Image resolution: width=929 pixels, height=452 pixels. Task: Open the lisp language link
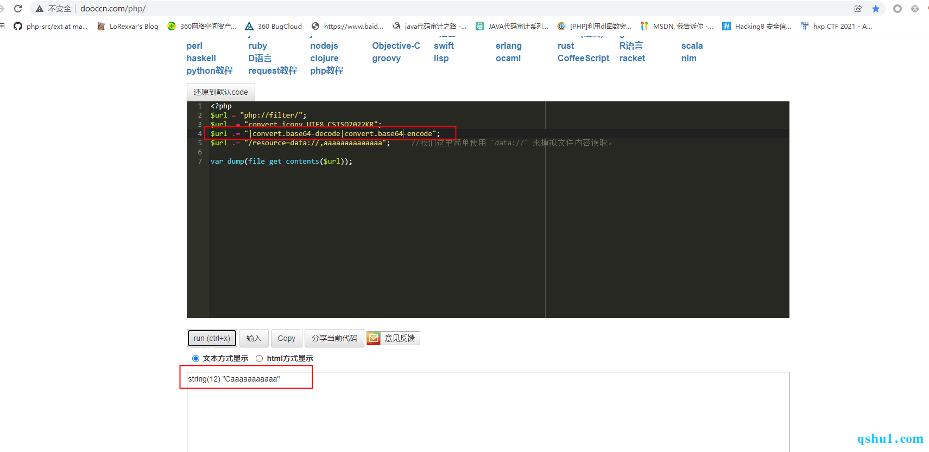tap(441, 59)
